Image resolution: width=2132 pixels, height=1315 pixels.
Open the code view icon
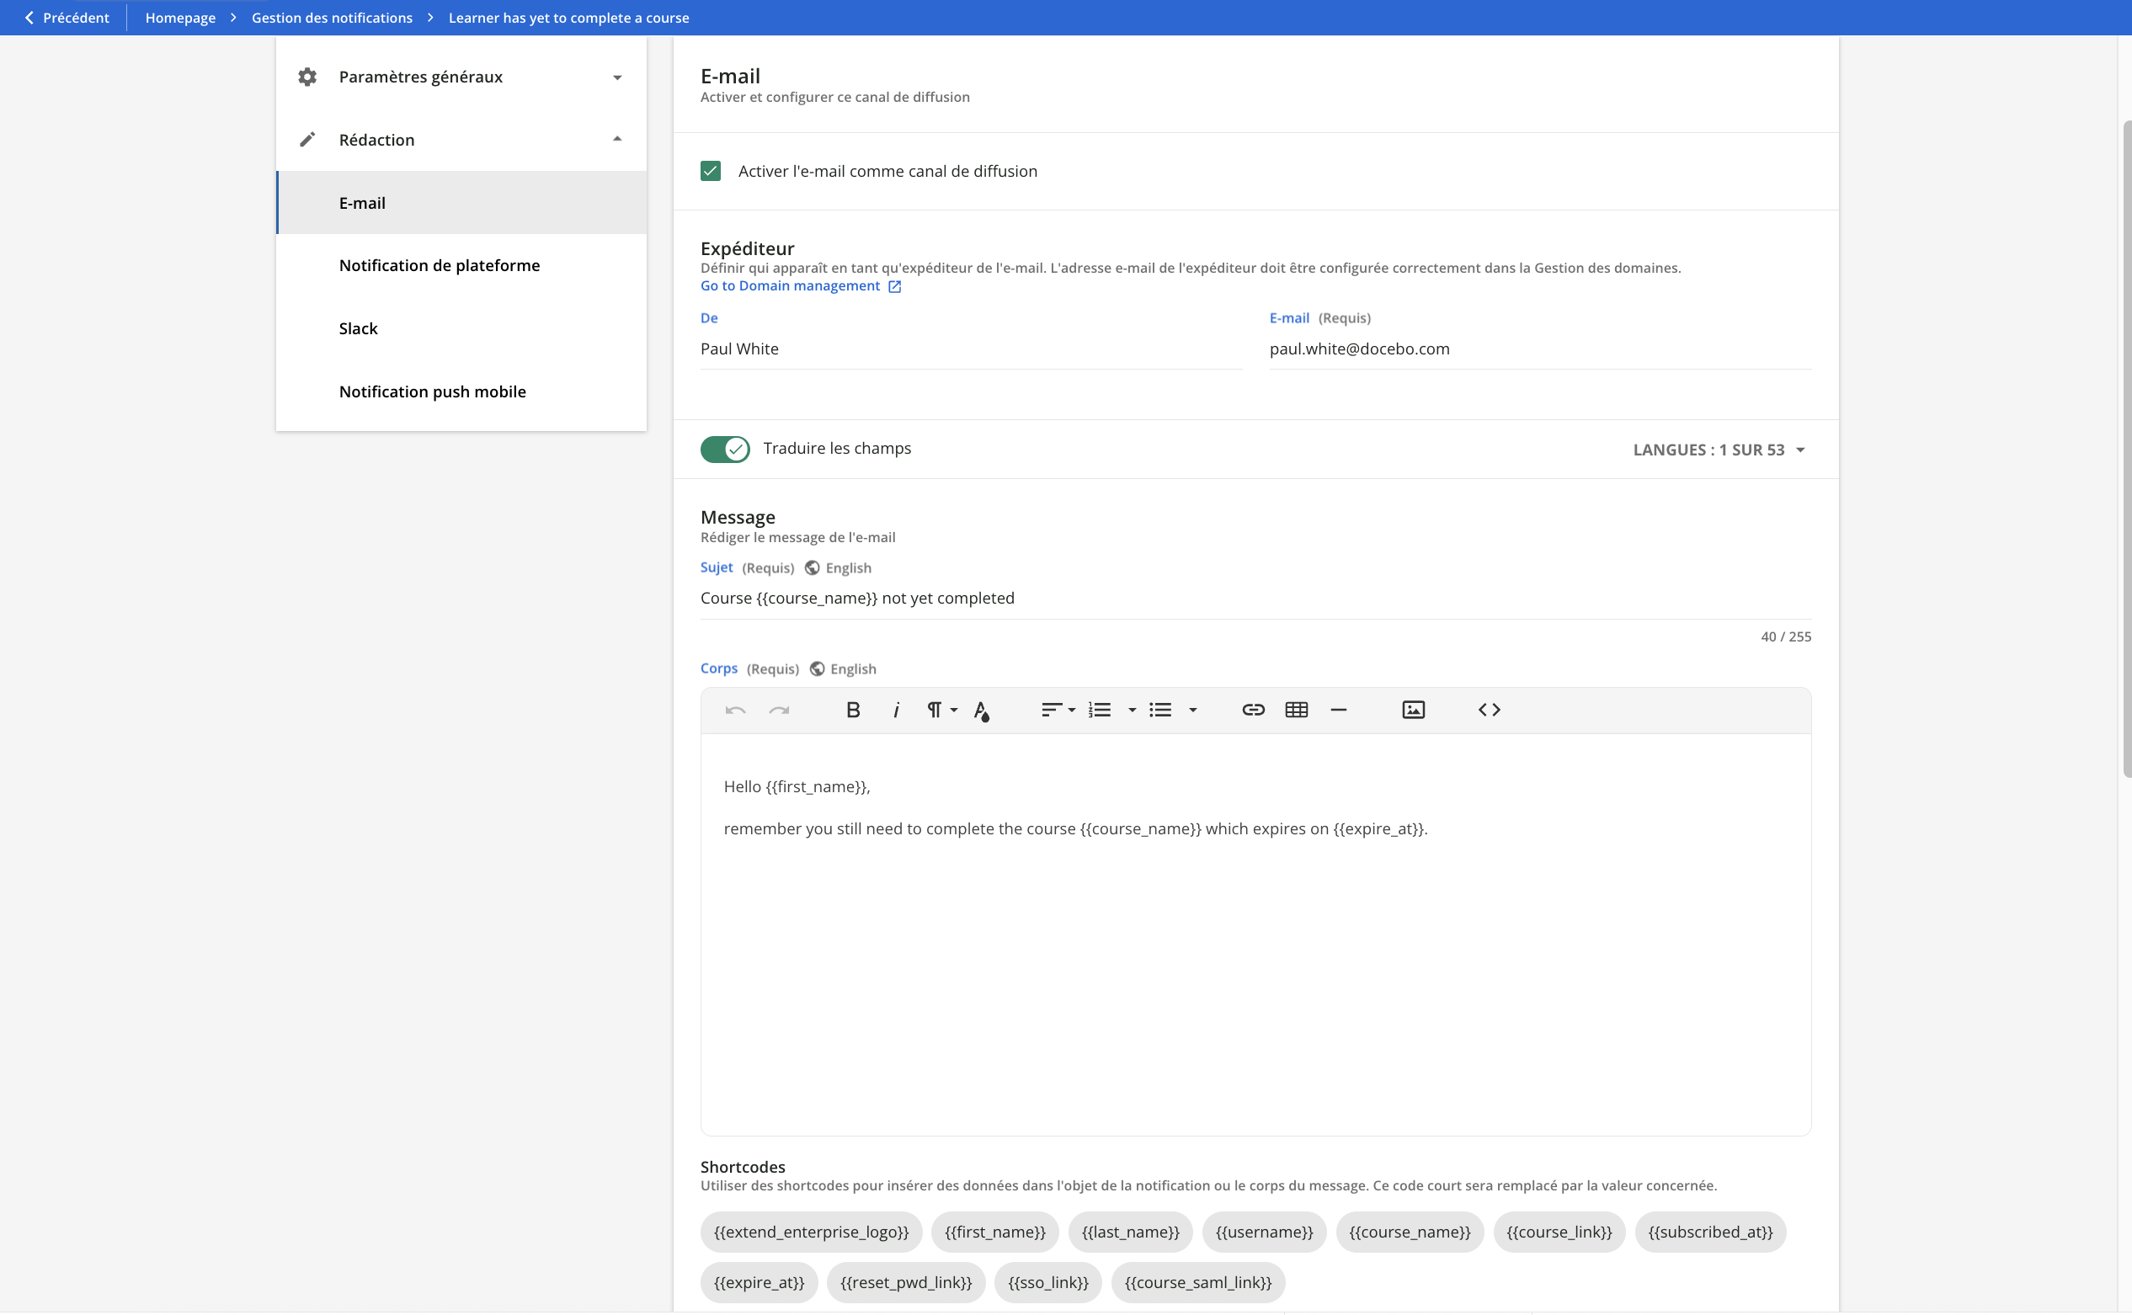pyautogui.click(x=1489, y=710)
